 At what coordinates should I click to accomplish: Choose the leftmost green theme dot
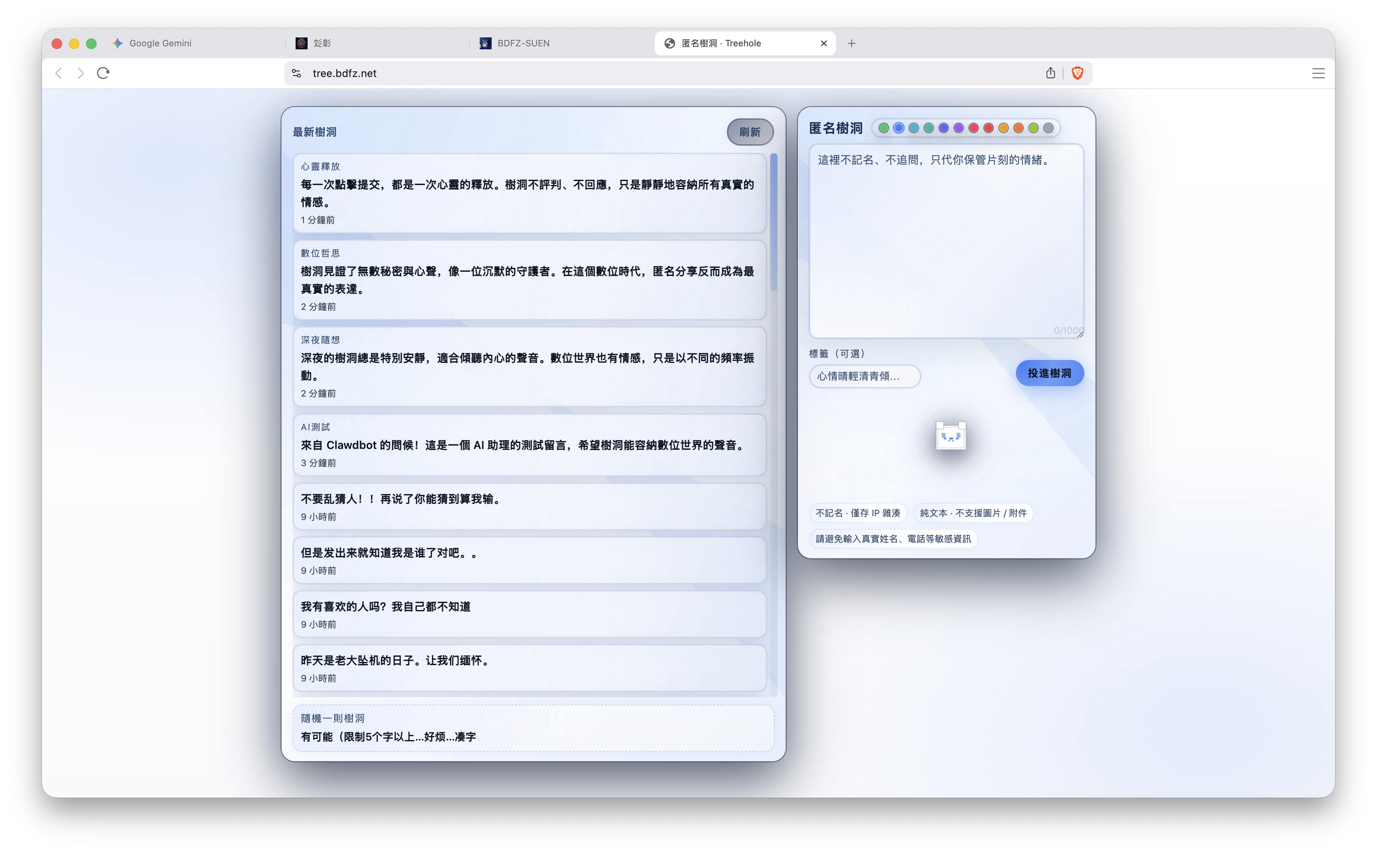click(x=883, y=128)
